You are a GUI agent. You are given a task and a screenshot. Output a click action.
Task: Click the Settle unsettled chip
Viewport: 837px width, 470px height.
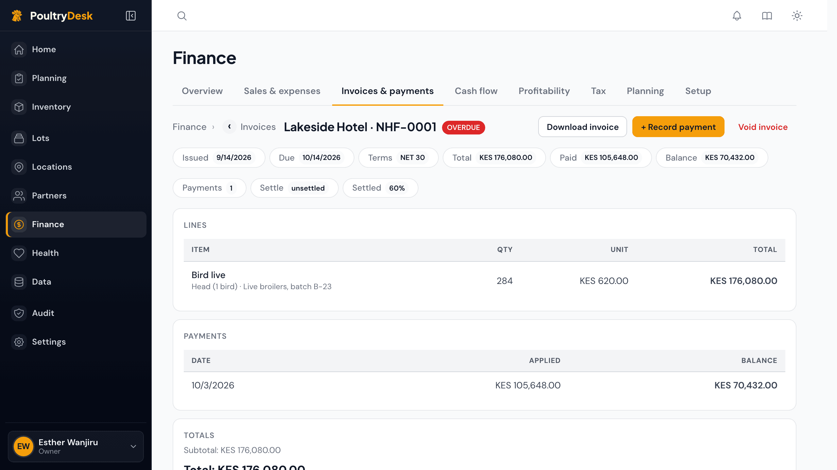click(x=294, y=188)
